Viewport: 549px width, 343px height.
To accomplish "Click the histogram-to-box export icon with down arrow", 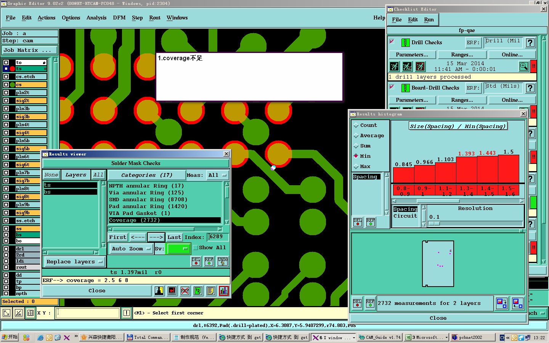I will [502, 303].
